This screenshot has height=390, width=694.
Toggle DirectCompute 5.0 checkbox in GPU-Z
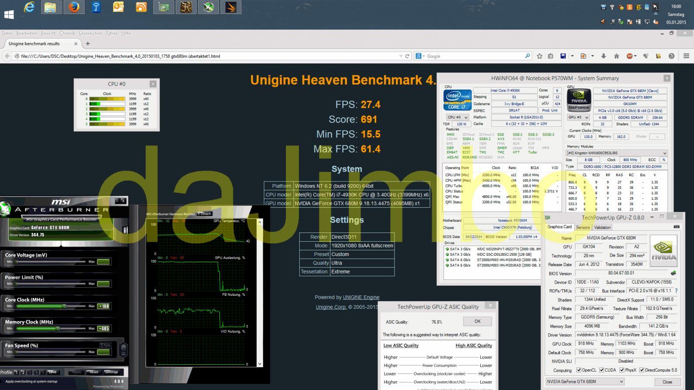[642, 370]
